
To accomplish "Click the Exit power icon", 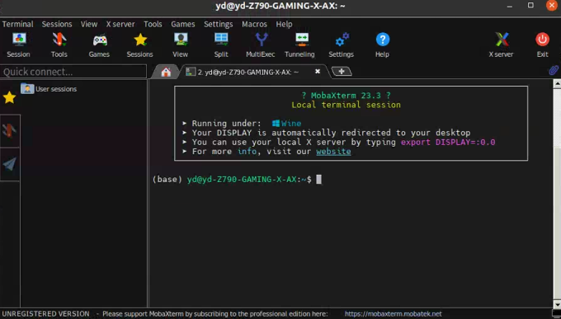I will click(542, 45).
